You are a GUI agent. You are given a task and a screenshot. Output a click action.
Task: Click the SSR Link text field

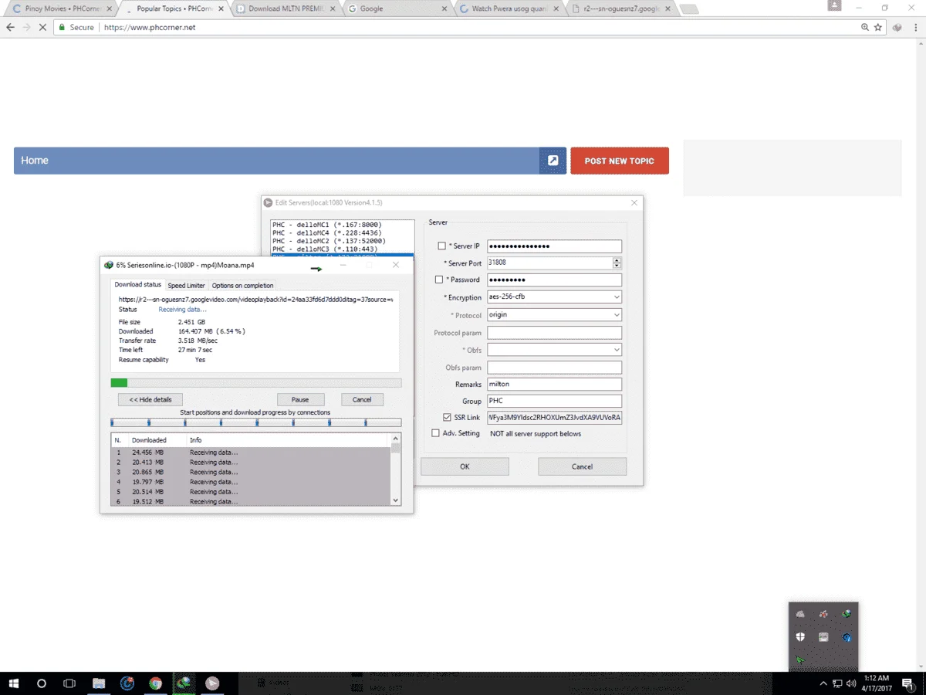click(x=554, y=418)
